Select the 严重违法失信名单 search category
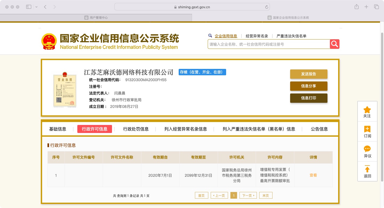This screenshot has width=384, height=208. 291,36
